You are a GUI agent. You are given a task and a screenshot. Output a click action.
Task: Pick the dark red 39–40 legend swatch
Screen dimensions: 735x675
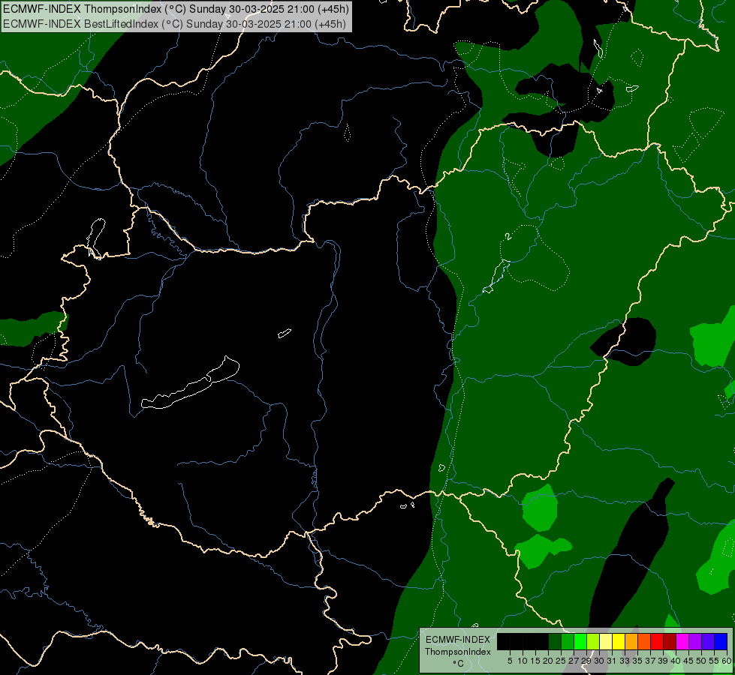[670, 641]
